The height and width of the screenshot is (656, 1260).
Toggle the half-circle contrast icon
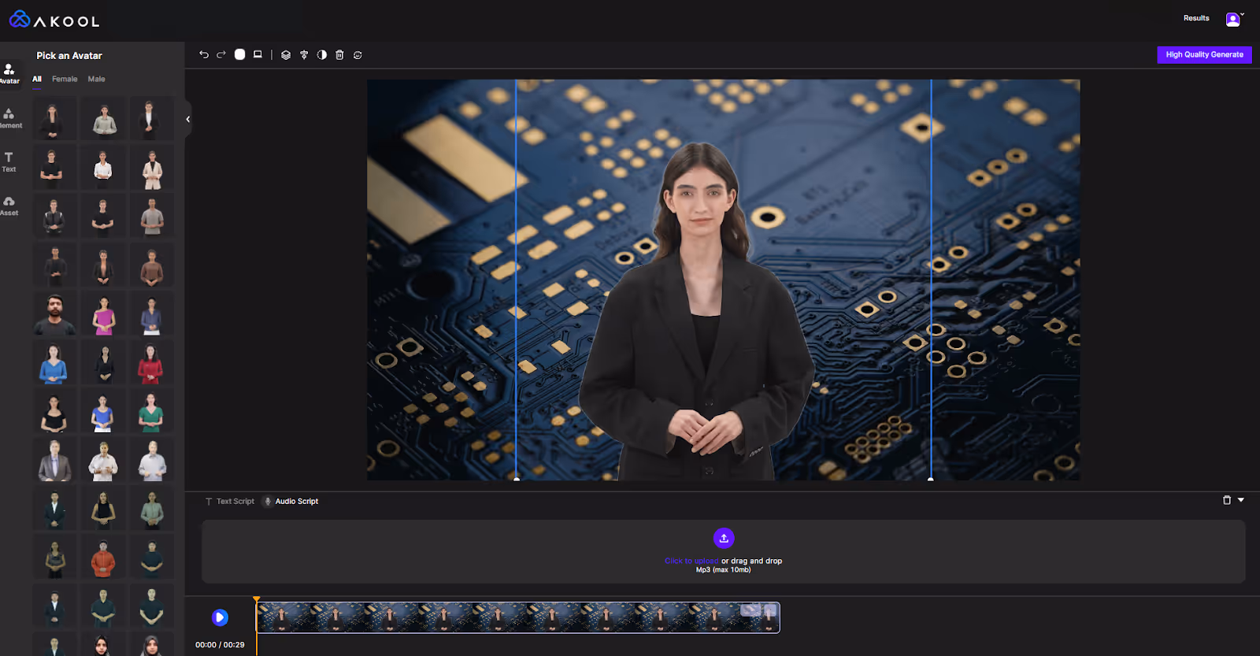(321, 55)
